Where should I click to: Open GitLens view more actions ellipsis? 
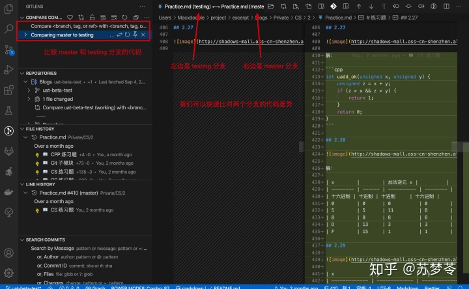pyautogui.click(x=142, y=7)
